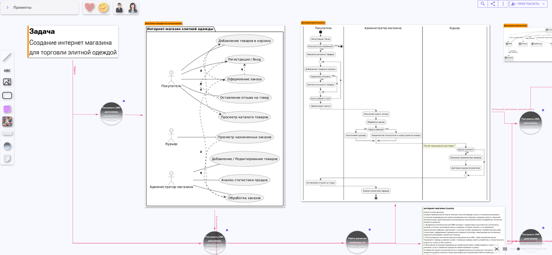Image resolution: width=552 pixels, height=255 pixels.
Task: Click the Обработка заказов use case
Action: point(244,198)
